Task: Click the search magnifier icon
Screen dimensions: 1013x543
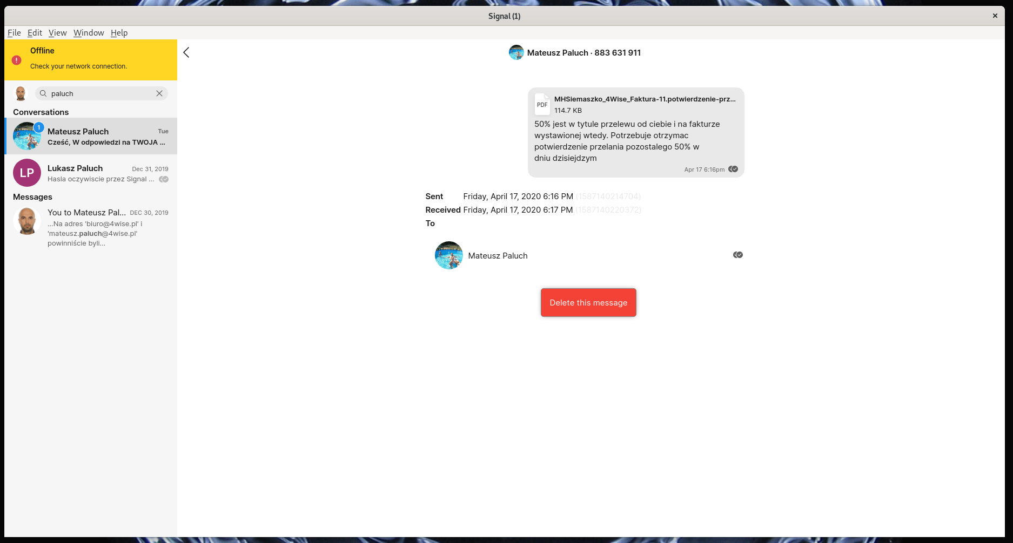Action: pos(43,93)
